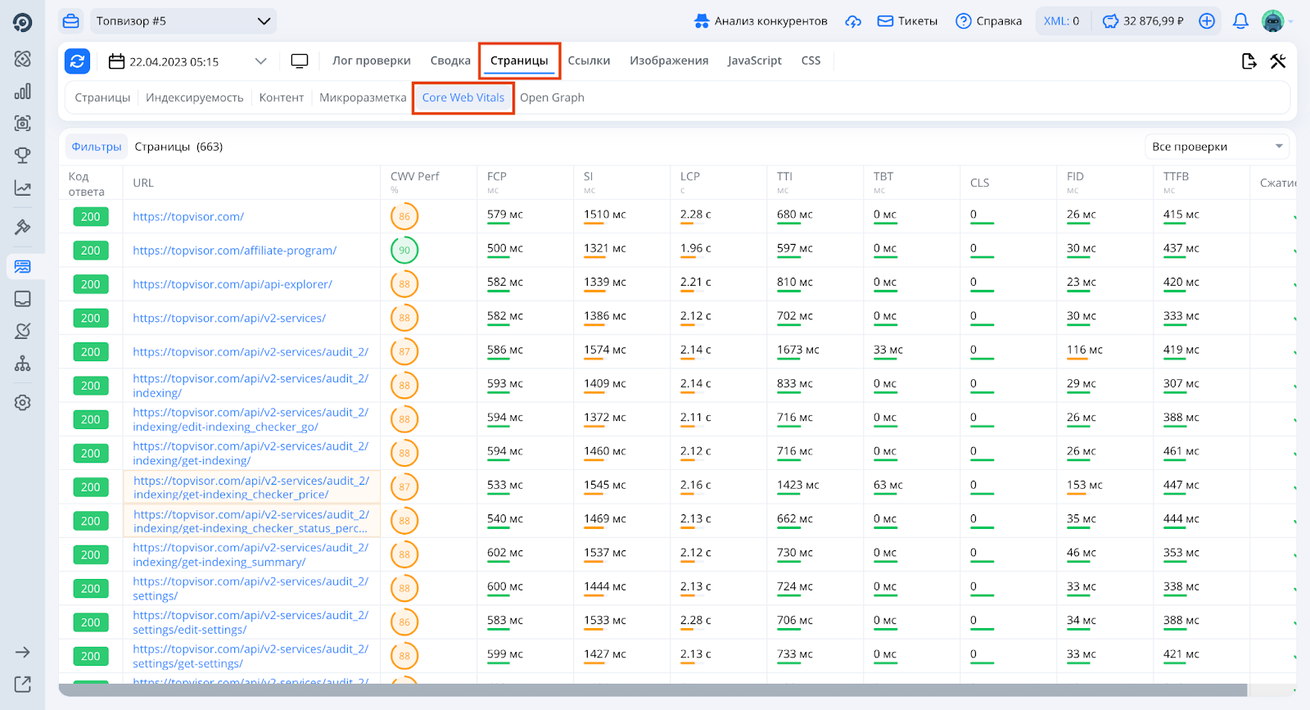Click the add funds plus icon
This screenshot has height=710, width=1310.
(1207, 21)
